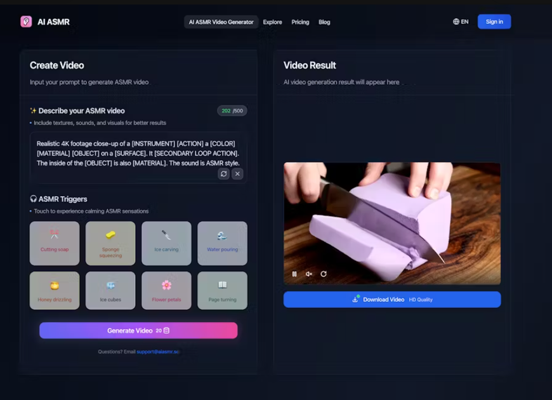Clear the prompt with the X button
552x400 pixels.
tap(238, 174)
